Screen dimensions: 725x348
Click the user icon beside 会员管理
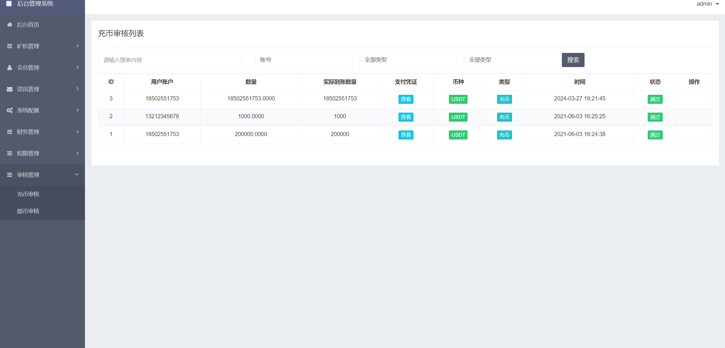click(x=10, y=68)
